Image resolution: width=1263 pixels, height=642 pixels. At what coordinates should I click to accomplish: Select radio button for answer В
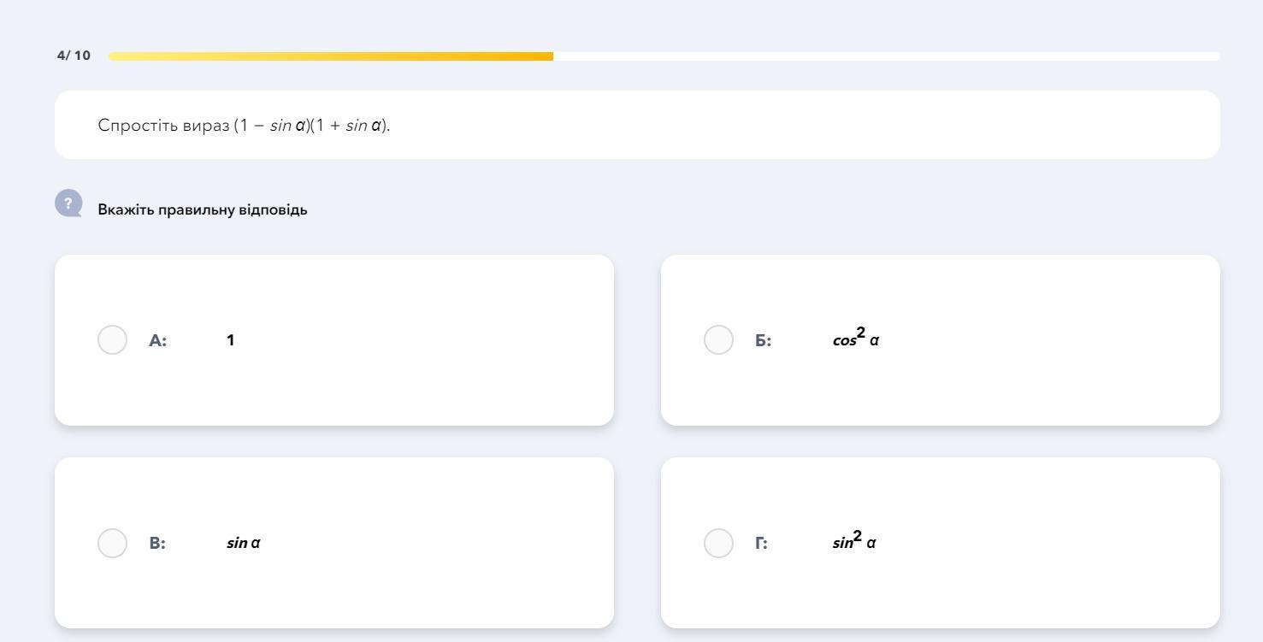(x=112, y=543)
